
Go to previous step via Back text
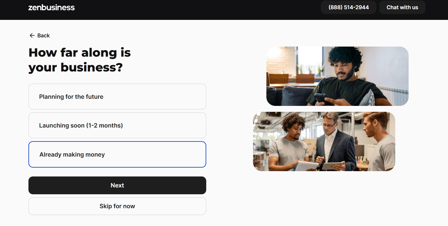click(44, 36)
